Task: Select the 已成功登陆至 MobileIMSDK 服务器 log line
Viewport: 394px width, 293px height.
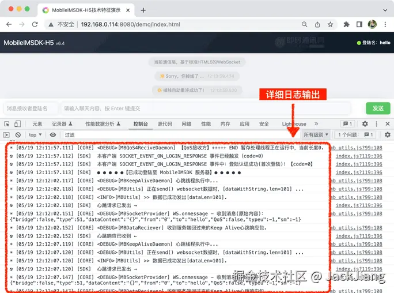Action: click(168, 172)
